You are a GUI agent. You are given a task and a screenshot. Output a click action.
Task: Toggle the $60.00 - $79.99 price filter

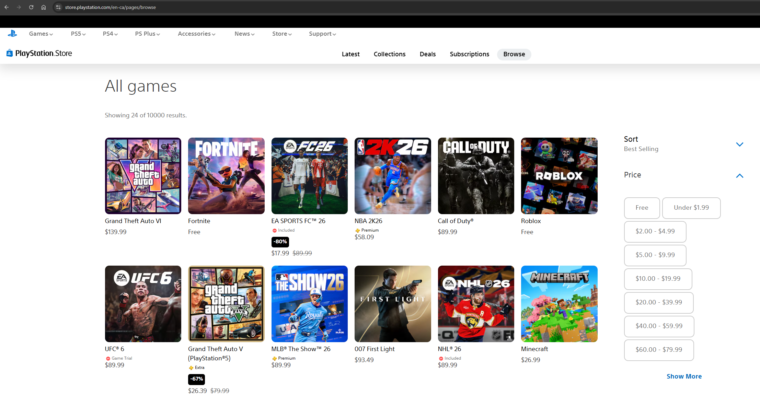(x=659, y=350)
